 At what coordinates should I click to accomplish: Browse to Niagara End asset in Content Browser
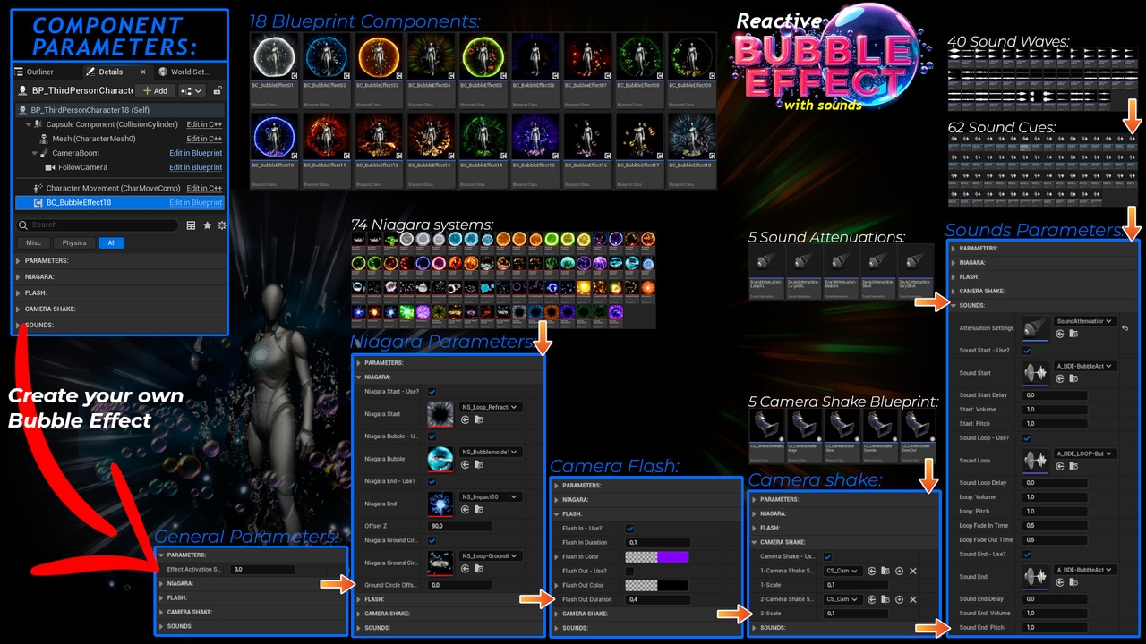(x=478, y=509)
